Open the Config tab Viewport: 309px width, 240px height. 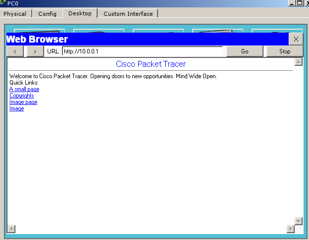[48, 14]
